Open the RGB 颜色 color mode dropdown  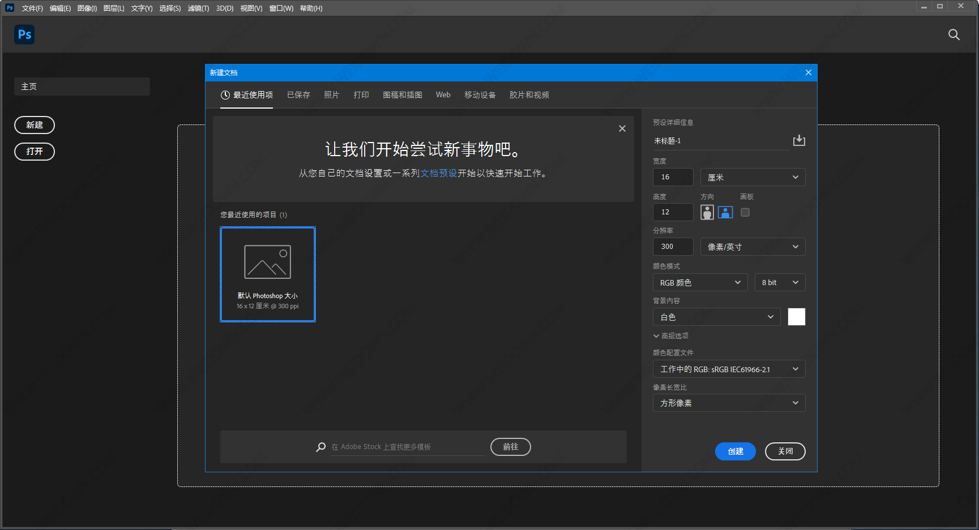(x=700, y=282)
